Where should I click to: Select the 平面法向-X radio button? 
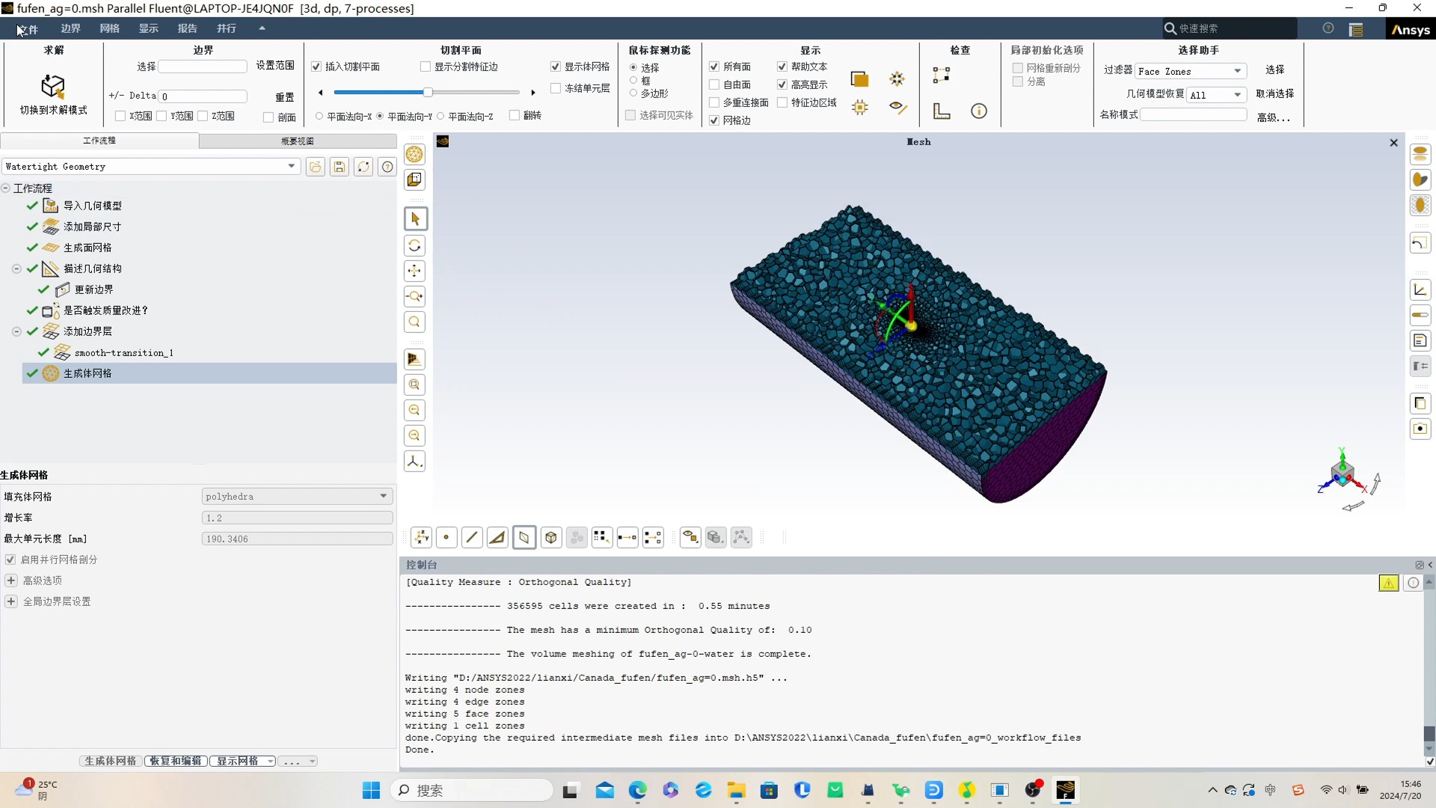319,117
